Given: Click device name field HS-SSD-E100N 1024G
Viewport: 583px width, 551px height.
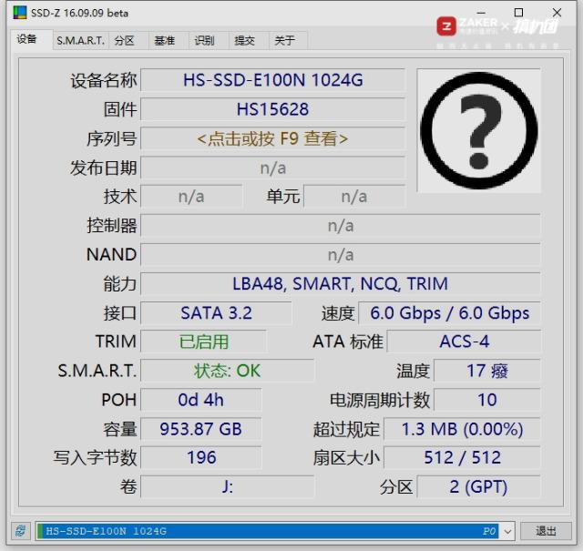Looking at the screenshot, I should [272, 80].
